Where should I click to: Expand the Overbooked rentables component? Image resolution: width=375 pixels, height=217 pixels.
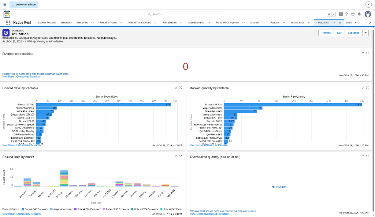tap(368, 53)
